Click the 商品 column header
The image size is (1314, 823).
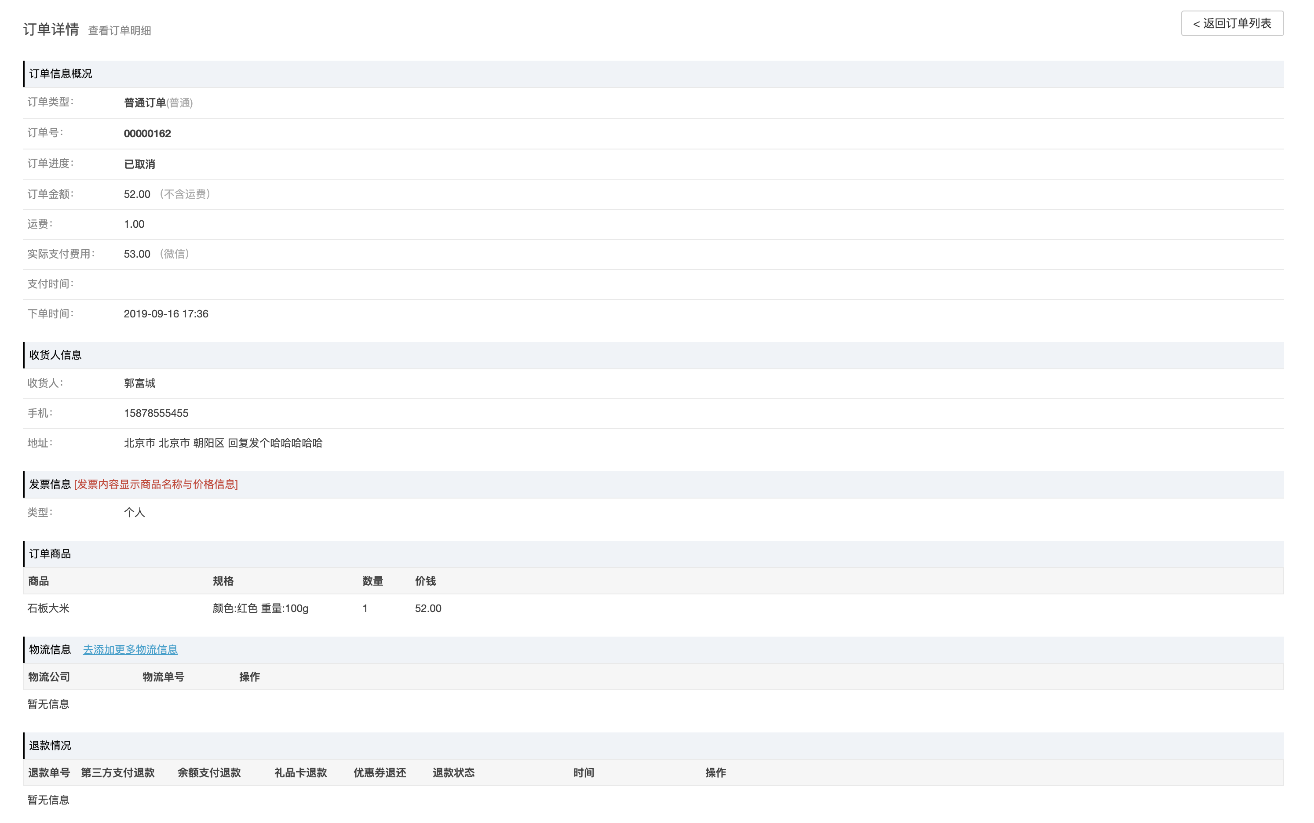[x=39, y=581]
